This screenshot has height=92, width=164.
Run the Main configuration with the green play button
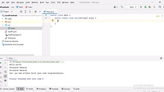[x=141, y=7]
